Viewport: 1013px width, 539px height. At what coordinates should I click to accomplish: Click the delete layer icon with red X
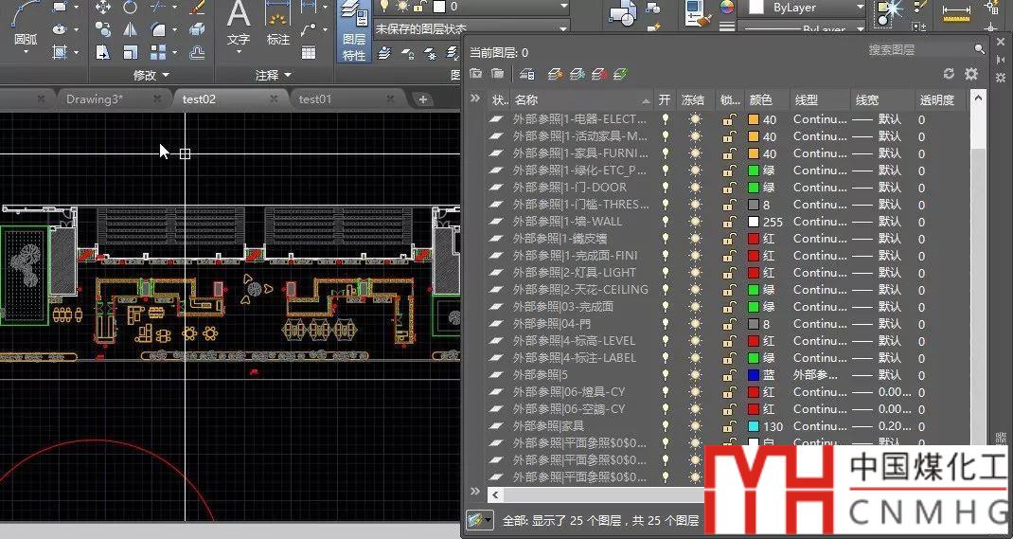pos(599,74)
